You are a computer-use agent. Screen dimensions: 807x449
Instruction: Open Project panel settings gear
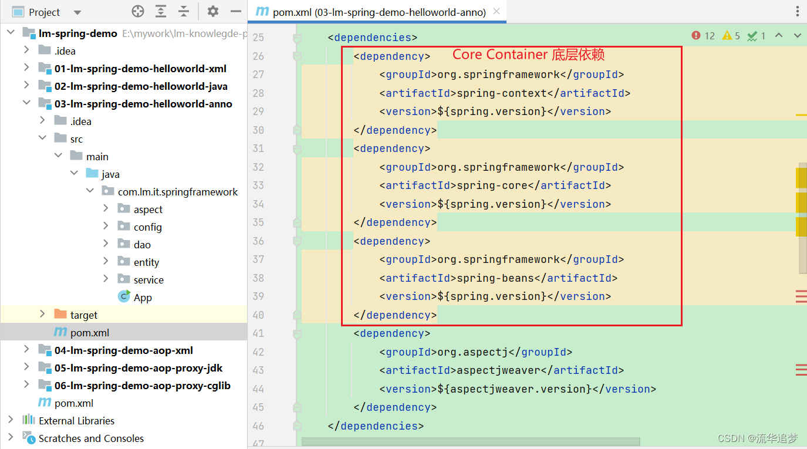212,11
